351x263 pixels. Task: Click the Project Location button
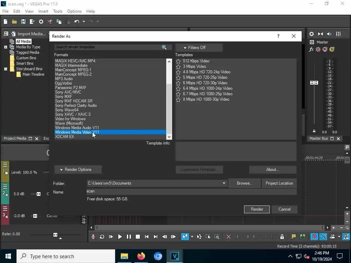[279, 183]
